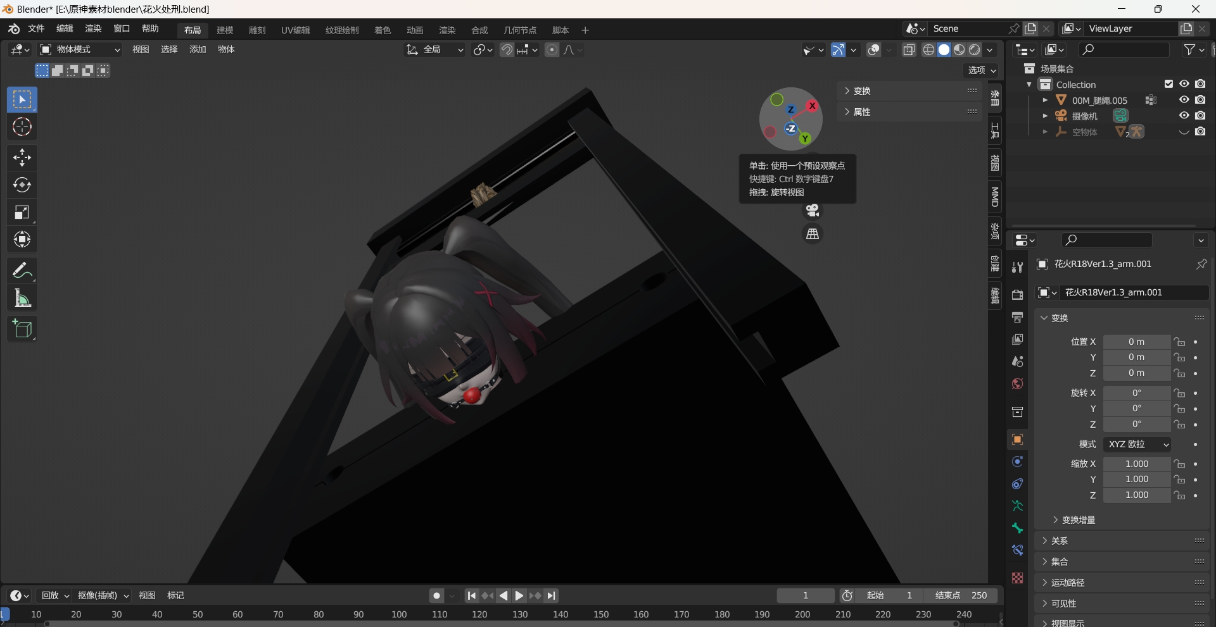Show 空物体 object in viewport
The width and height of the screenshot is (1216, 627).
coord(1184,132)
